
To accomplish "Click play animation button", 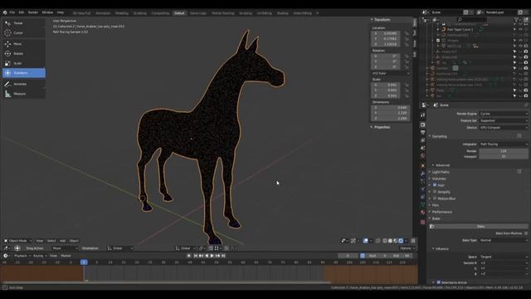I will [x=212, y=256].
